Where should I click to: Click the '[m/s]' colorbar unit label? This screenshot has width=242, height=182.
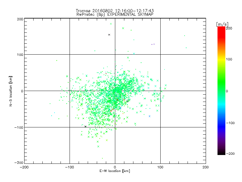(222, 24)
